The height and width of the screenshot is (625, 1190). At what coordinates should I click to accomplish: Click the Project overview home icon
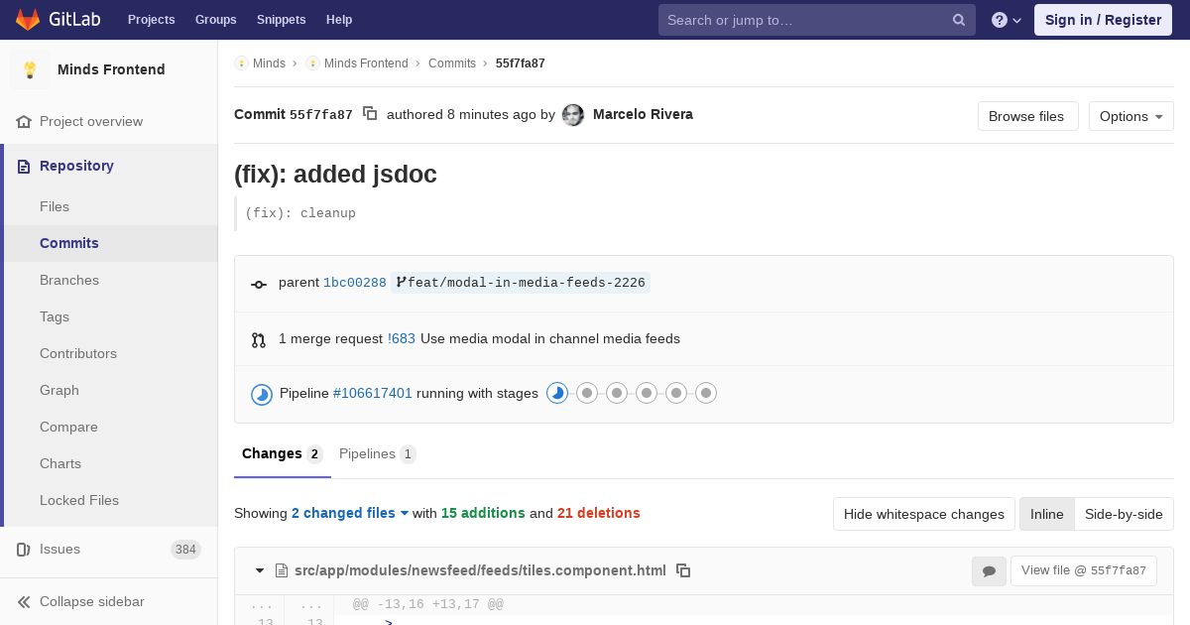pos(24,121)
